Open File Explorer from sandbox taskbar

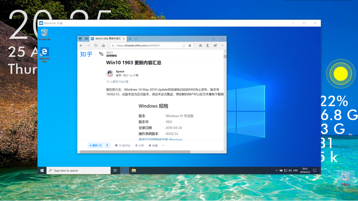point(134,170)
